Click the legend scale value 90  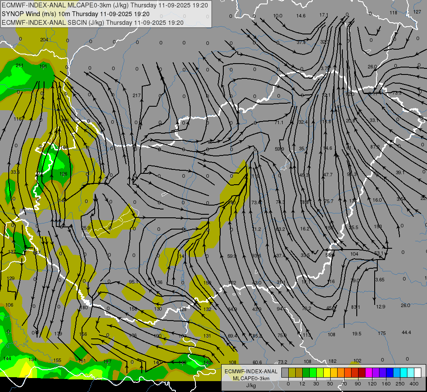[358, 384]
